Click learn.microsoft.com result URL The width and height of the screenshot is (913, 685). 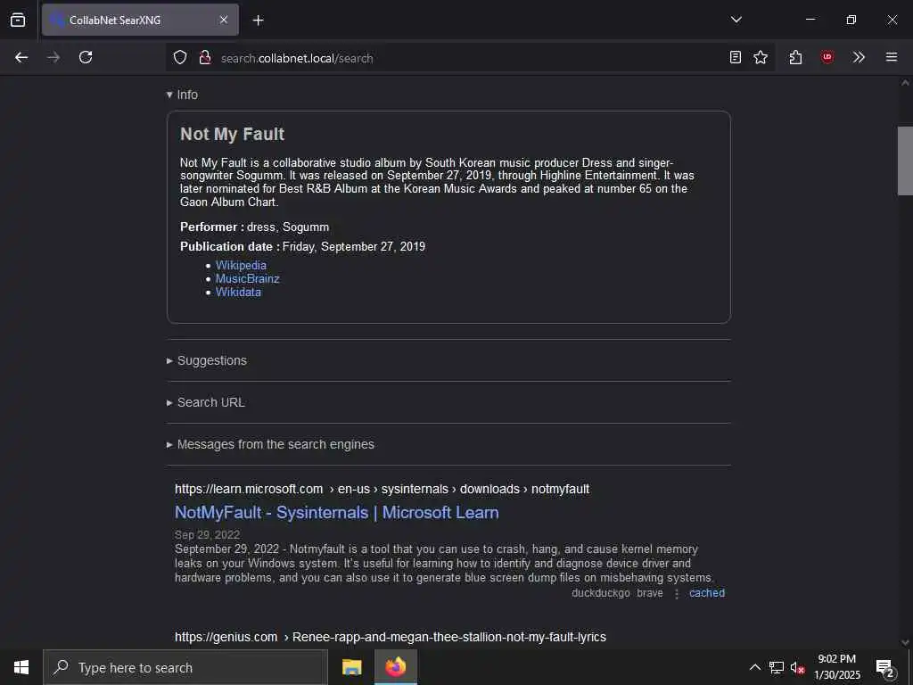tap(382, 490)
